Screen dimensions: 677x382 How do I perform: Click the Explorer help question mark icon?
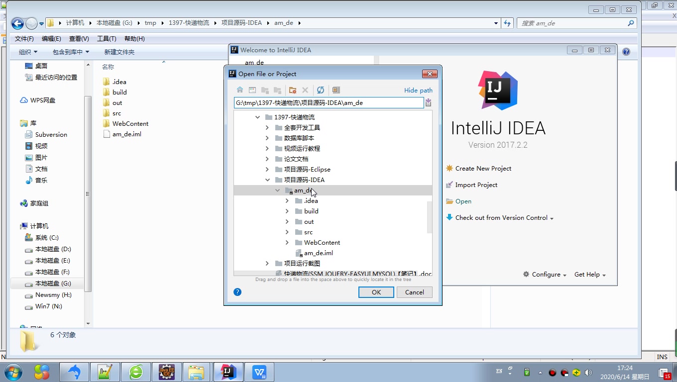pyautogui.click(x=626, y=52)
